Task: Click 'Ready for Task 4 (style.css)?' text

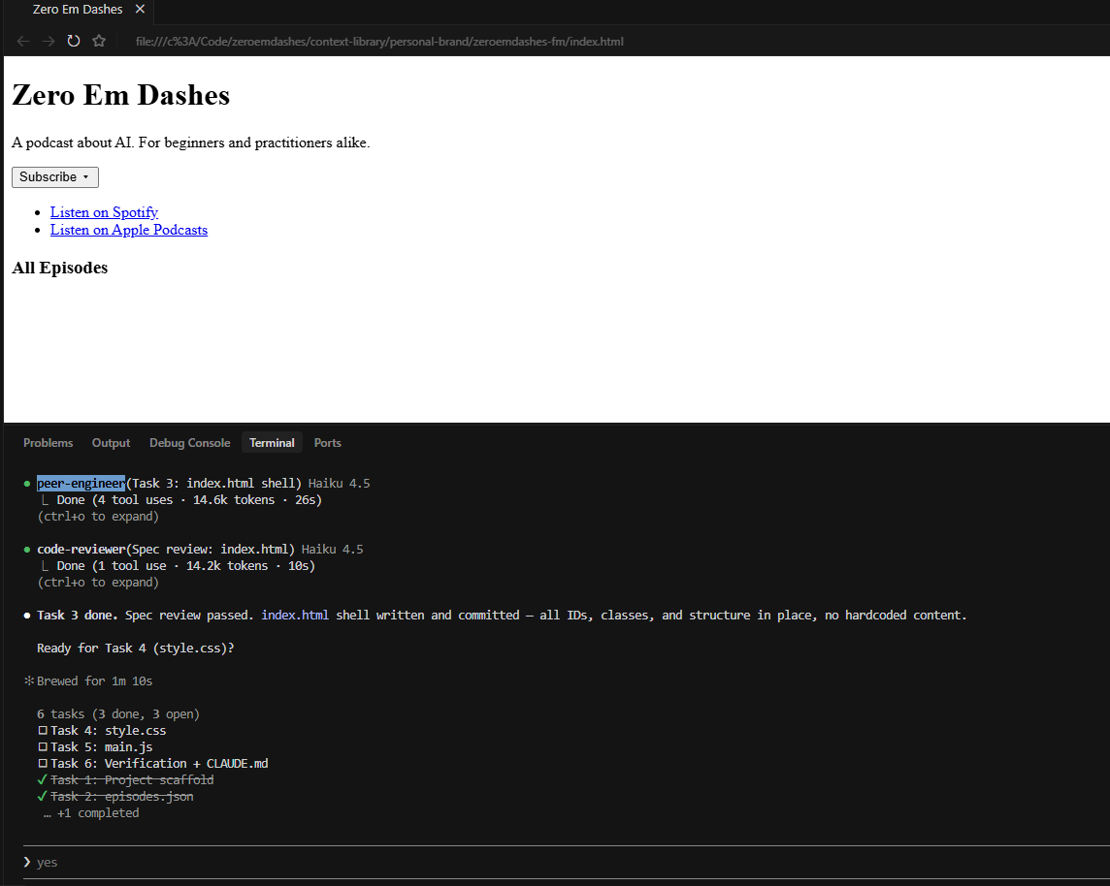Action: pos(135,649)
